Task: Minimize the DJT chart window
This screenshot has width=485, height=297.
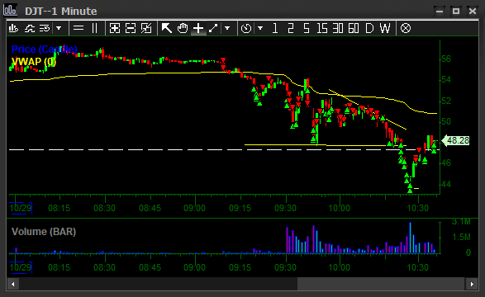Action: click(x=440, y=11)
